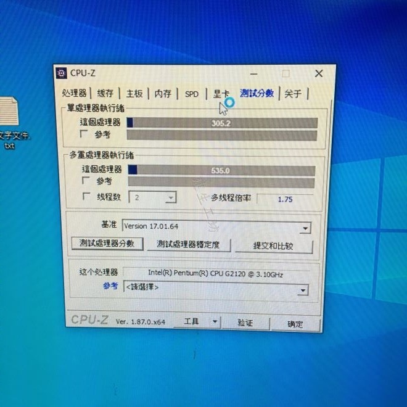Toggle the 线程数 checkbox
Image resolution: width=407 pixels, height=407 pixels.
coord(86,196)
